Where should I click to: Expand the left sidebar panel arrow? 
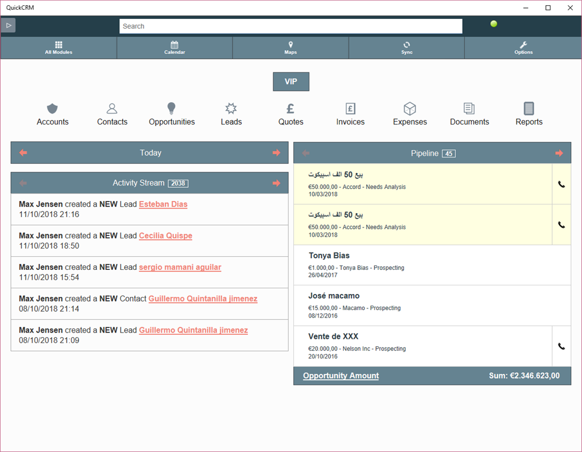pos(8,25)
